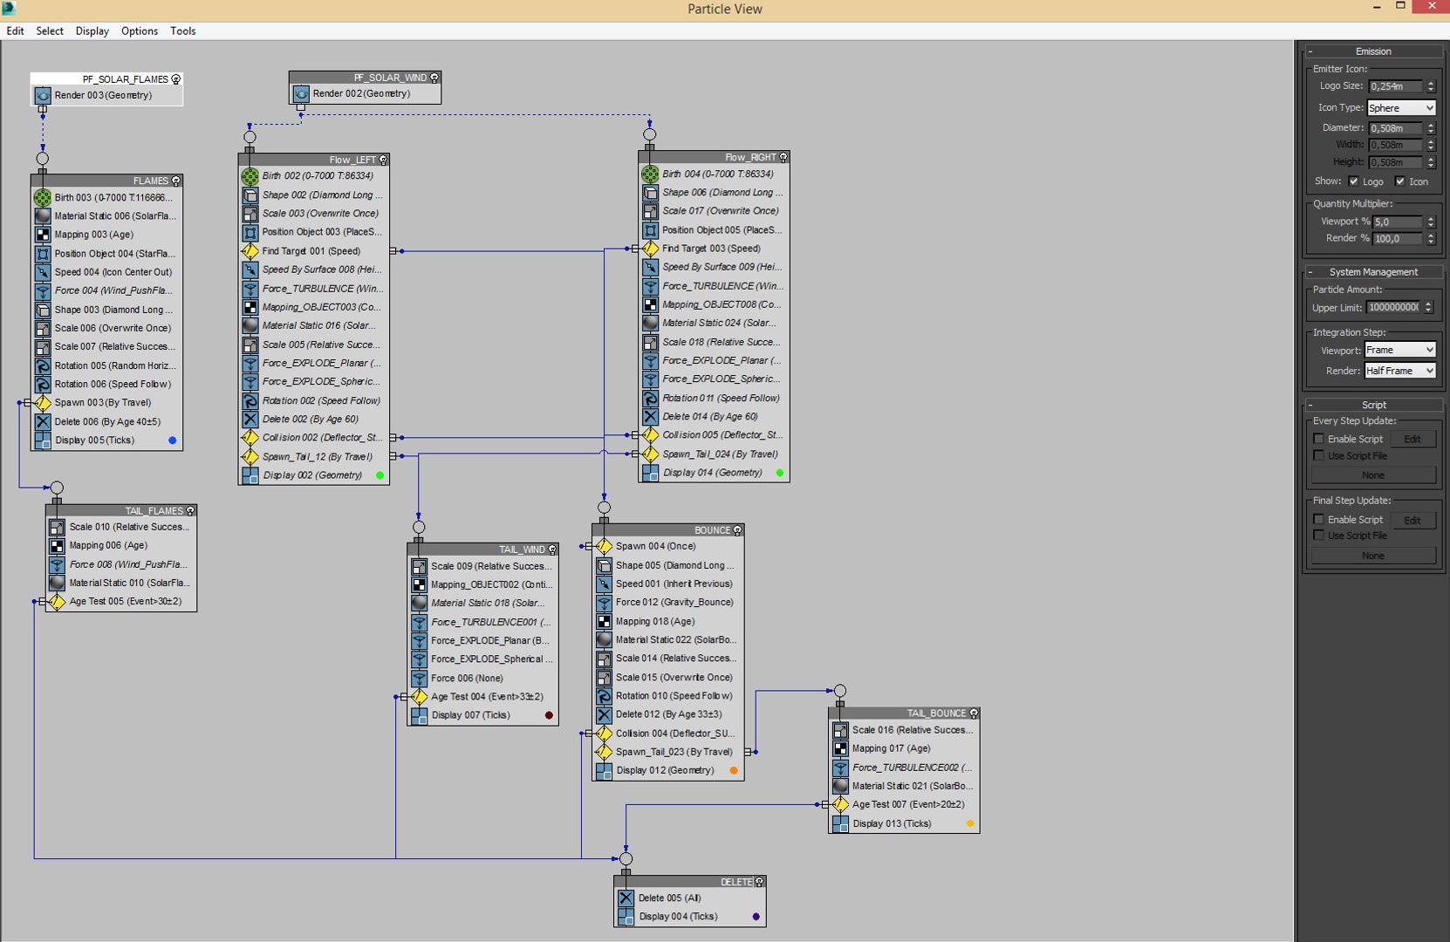Click the Find Target 001 diamond icon
The image size is (1450, 942).
pos(250,251)
